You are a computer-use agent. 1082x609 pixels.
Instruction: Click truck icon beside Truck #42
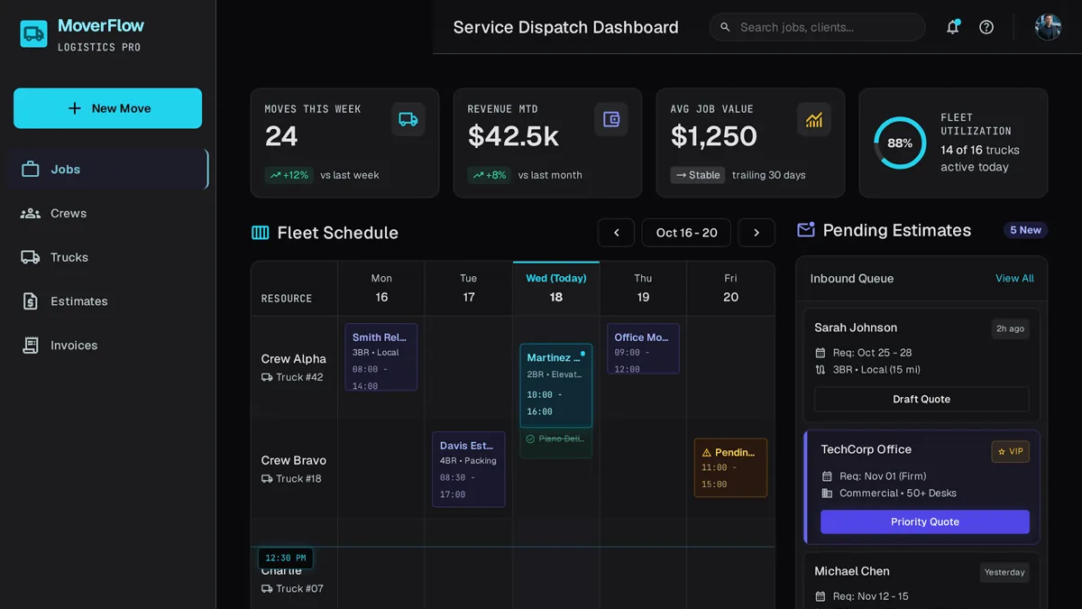click(x=267, y=377)
